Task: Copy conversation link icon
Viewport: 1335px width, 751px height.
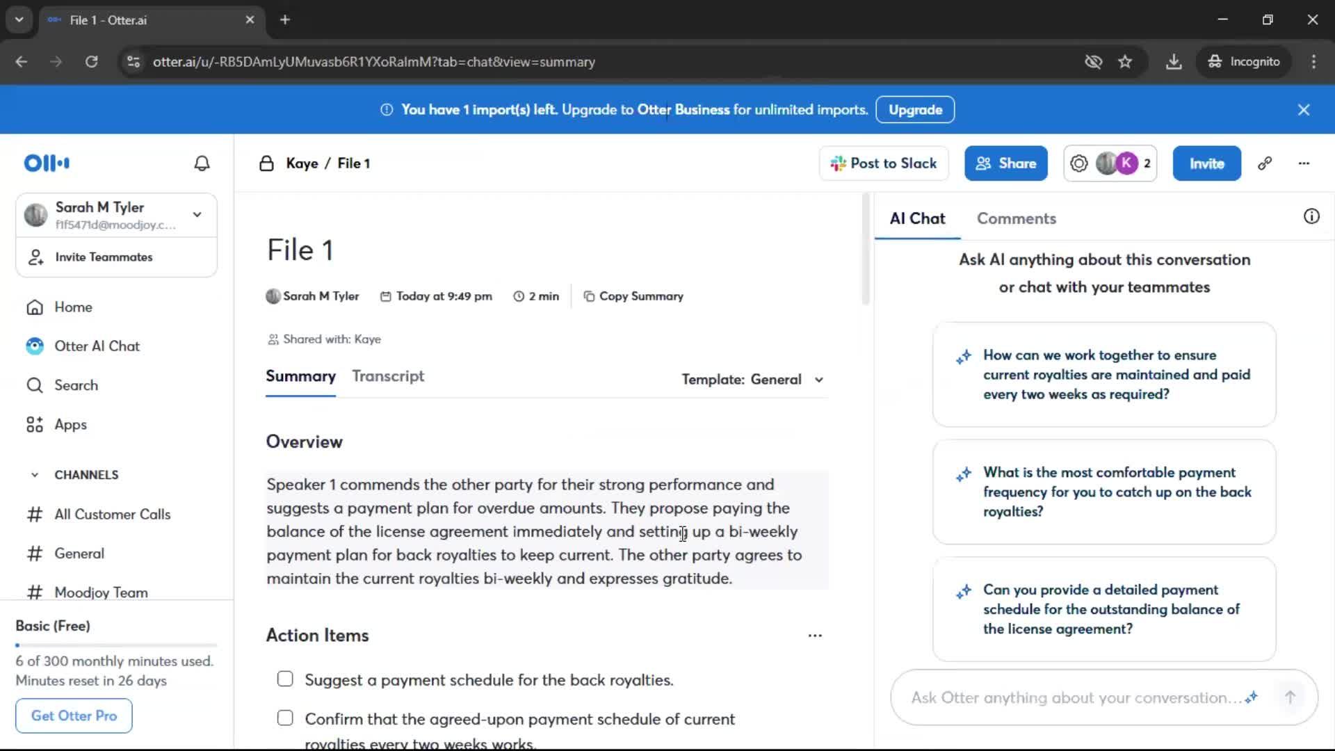Action: 1265,163
